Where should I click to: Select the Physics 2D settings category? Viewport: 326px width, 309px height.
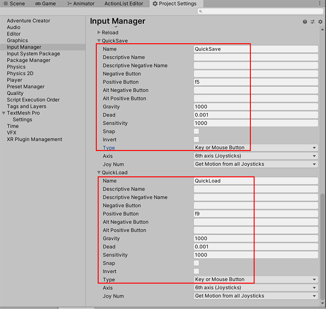(x=20, y=73)
